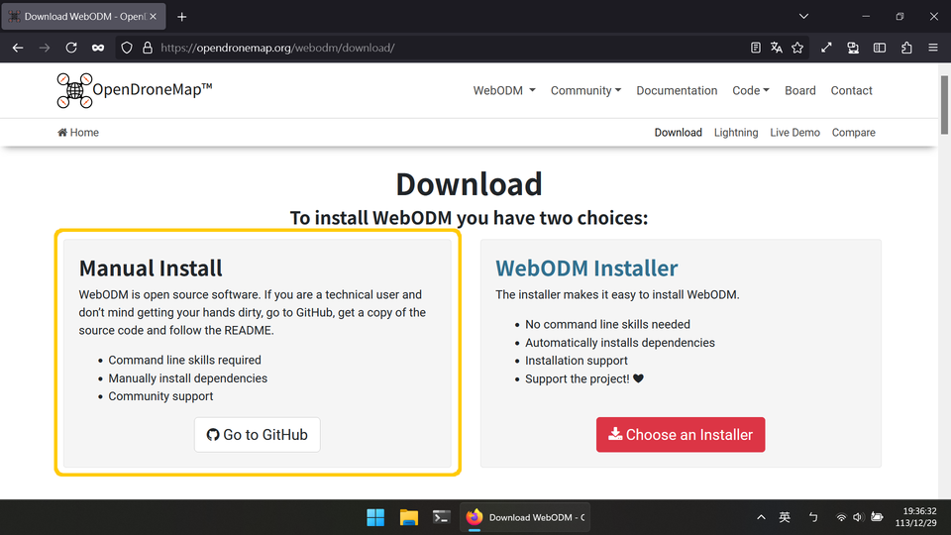Expand the WebODM navigation dropdown
This screenshot has height=535, width=951.
504,90
